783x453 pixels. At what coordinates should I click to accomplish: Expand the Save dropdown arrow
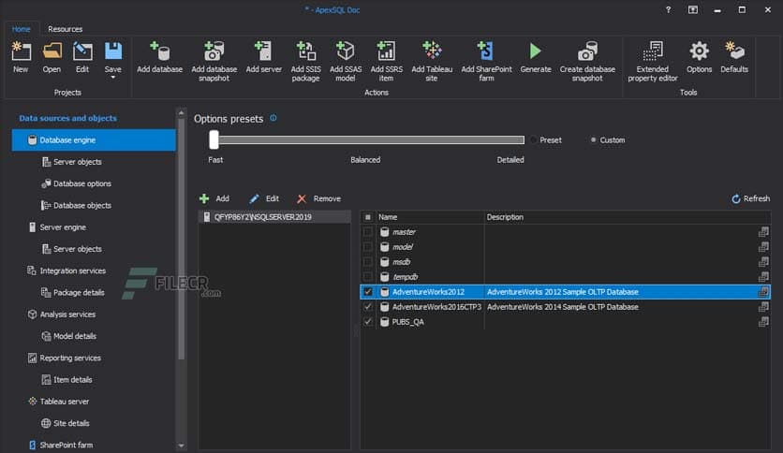112,78
